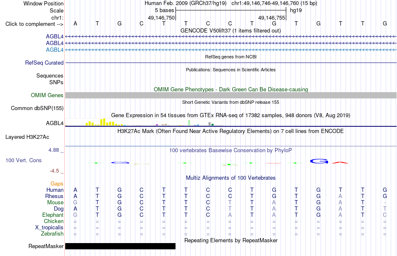397x256 pixels.
Task: Click the RefSeq Curated horizontal gene line
Action: click(231, 63)
